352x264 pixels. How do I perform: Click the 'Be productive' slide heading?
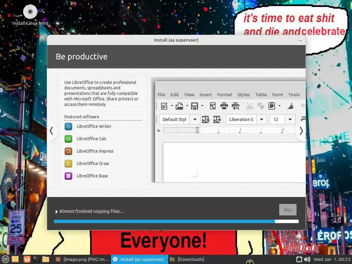coord(81,57)
